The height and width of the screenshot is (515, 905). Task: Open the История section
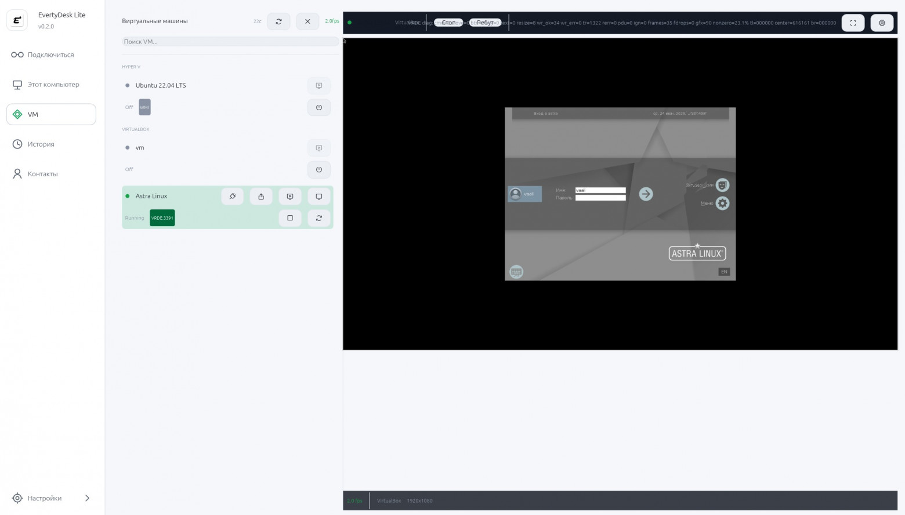(x=51, y=144)
